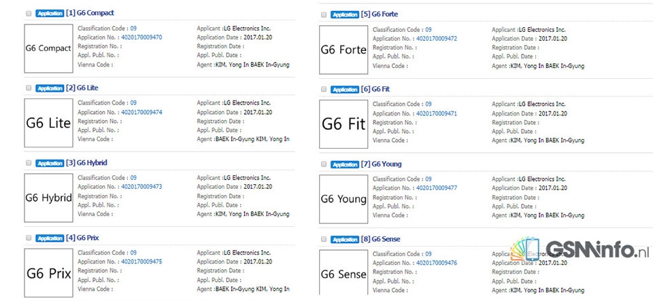Open the [7] G6 Young title link
The image size is (653, 305).
(x=381, y=164)
